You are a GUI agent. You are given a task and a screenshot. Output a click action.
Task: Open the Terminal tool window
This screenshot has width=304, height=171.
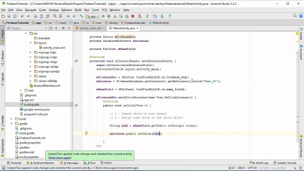click(x=14, y=163)
